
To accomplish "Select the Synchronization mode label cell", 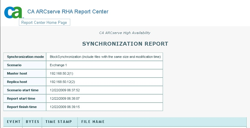I will coord(26,57).
